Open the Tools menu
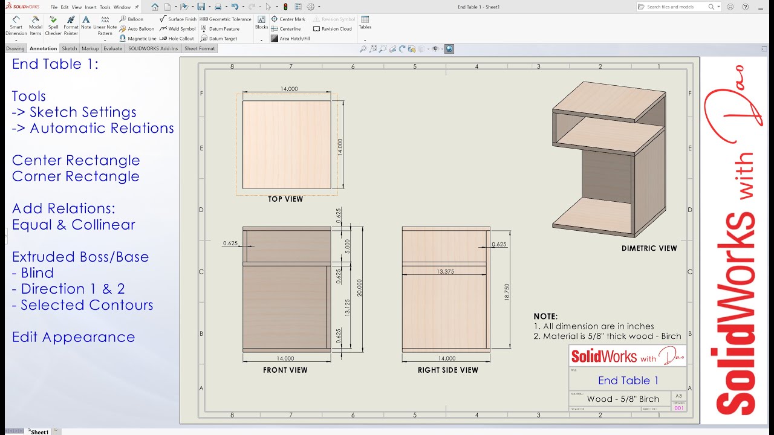Viewport: 774px width, 435px height. [105, 7]
